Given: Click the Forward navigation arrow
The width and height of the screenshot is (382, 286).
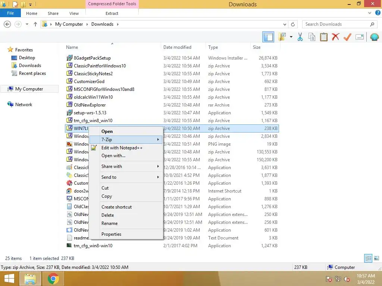Looking at the screenshot, I should (x=18, y=24).
